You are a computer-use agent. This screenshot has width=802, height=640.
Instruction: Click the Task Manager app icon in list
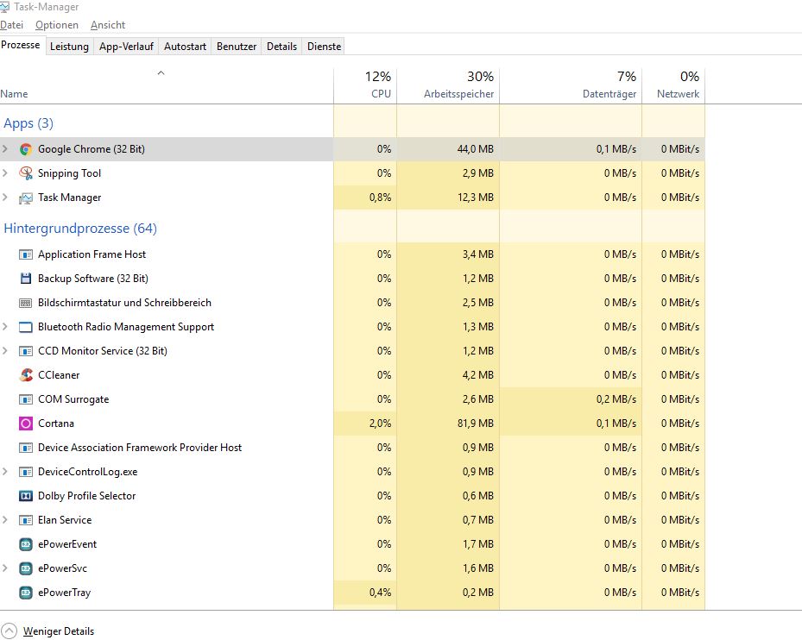[26, 198]
